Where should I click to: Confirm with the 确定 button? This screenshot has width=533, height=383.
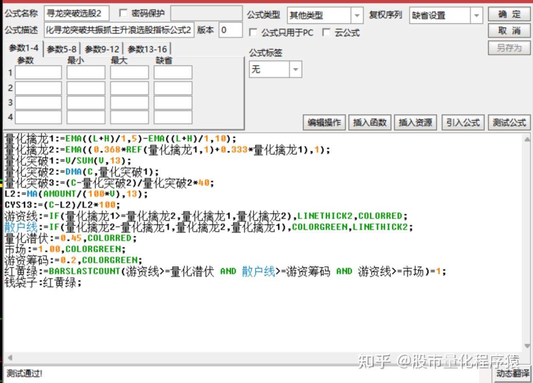point(509,14)
